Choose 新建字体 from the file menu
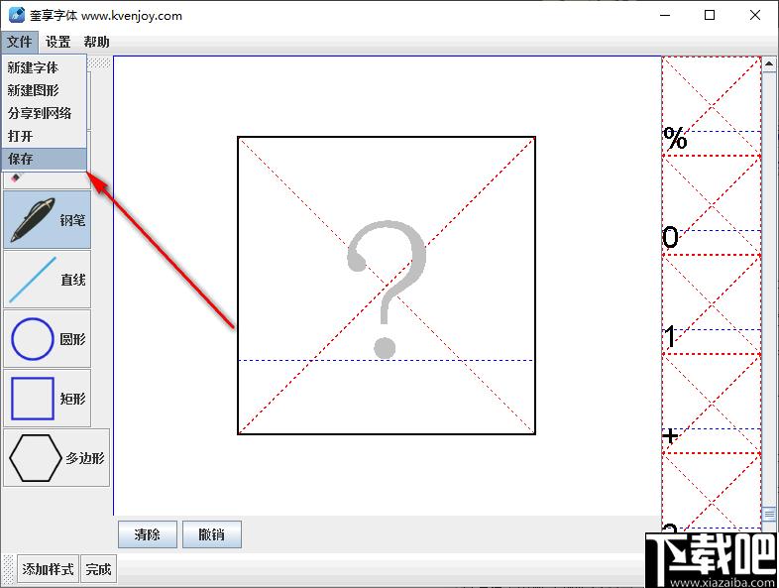 point(45,67)
